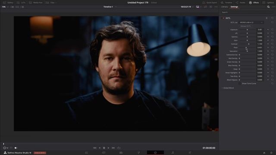Switch to the Settings tab
276x155 pixels.
click(234, 7)
